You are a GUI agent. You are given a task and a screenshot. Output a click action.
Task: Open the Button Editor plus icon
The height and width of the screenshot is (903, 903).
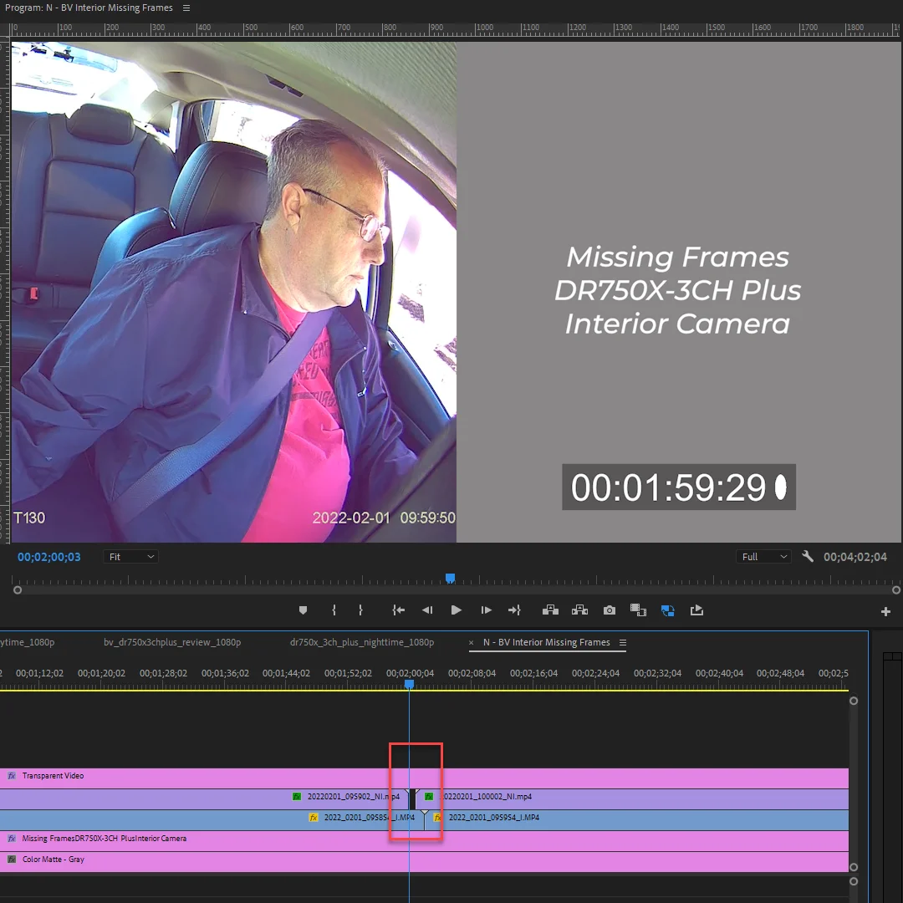click(885, 611)
